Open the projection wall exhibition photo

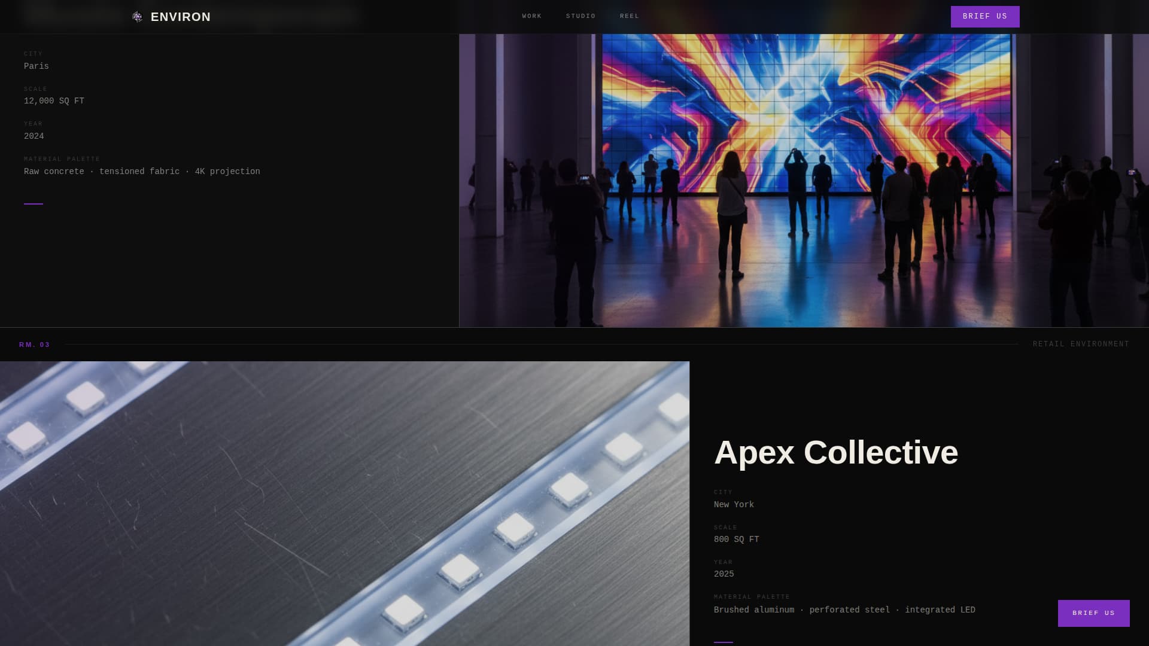point(804,180)
